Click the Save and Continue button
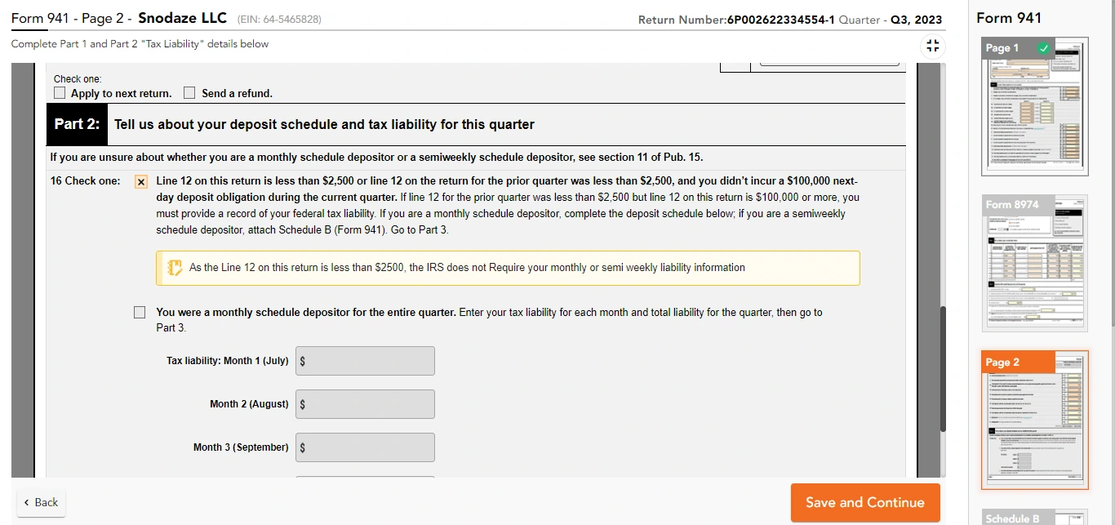This screenshot has height=525, width=1115. tap(865, 502)
